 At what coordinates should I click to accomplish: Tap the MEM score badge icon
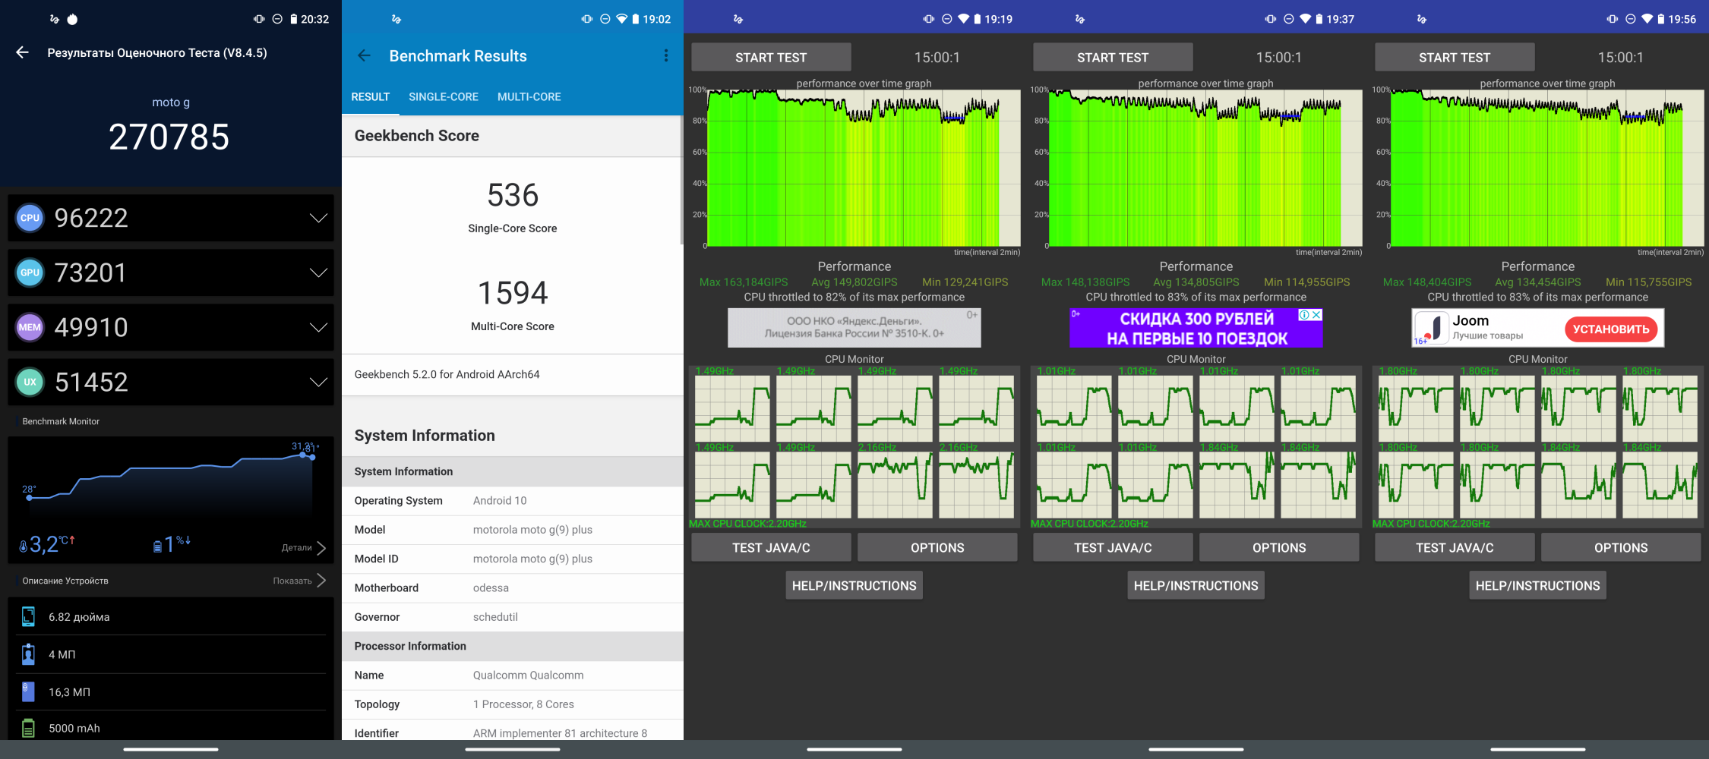30,327
